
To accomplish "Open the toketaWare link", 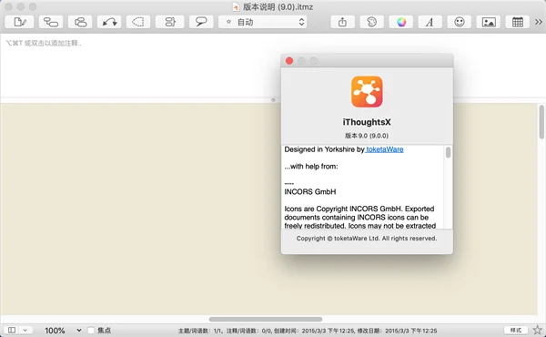I will click(x=384, y=149).
